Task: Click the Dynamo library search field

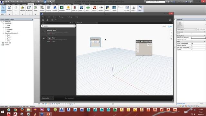Action: [x=58, y=26]
